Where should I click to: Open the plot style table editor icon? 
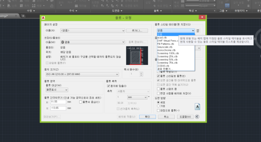tap(198, 31)
